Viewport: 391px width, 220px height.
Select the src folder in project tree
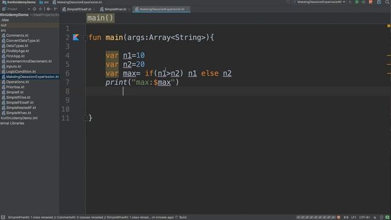(x=3, y=31)
